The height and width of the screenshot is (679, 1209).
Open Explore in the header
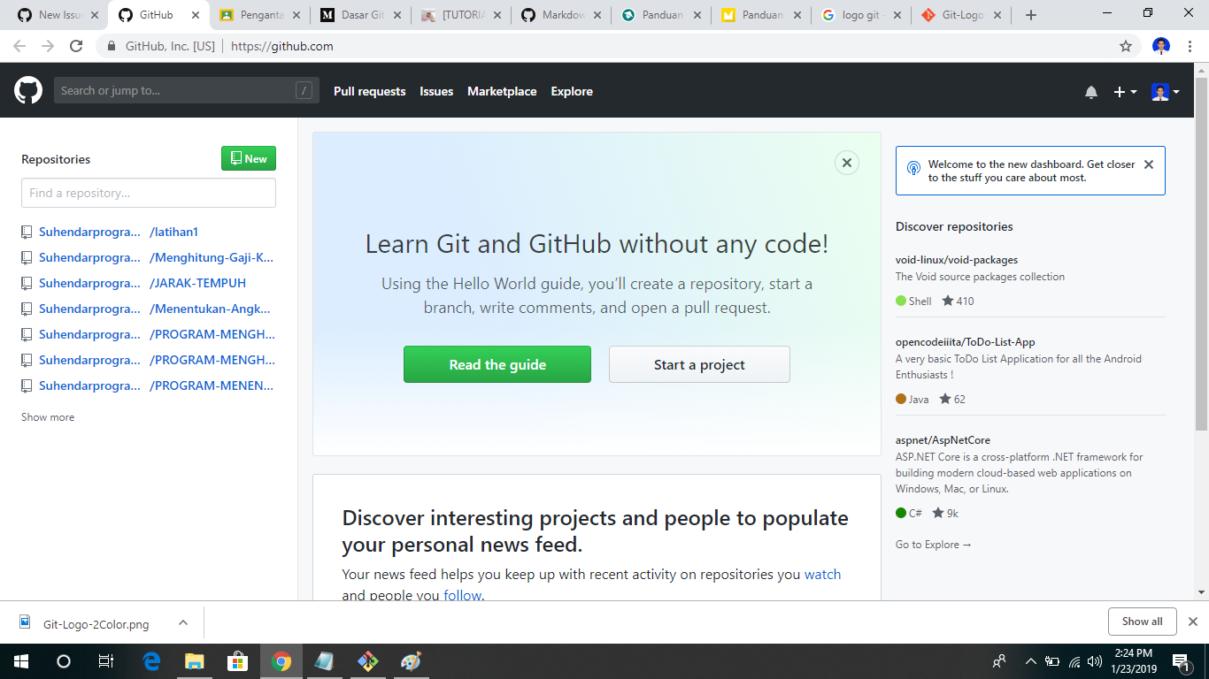click(x=572, y=91)
